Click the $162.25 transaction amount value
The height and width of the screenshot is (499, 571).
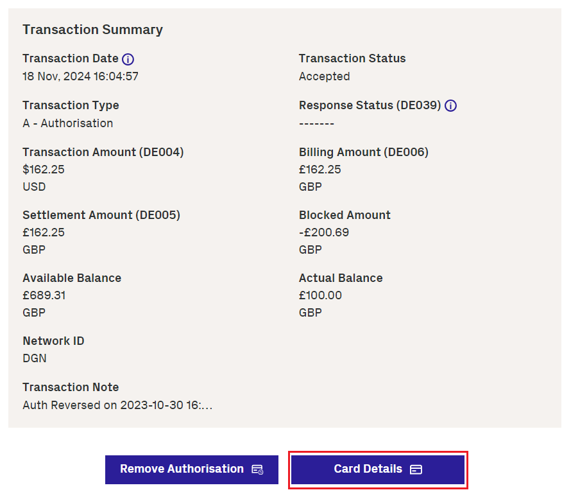[44, 170]
